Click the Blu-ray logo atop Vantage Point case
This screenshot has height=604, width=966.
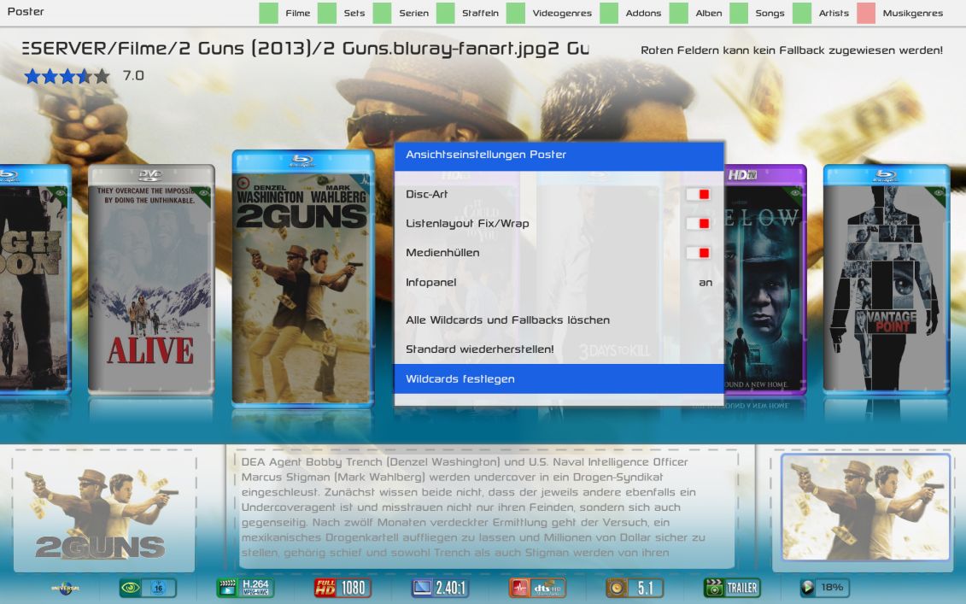[886, 176]
